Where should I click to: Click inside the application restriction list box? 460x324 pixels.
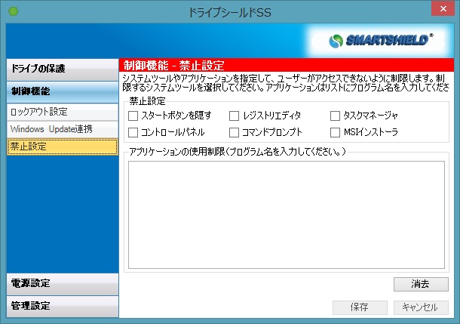286,214
